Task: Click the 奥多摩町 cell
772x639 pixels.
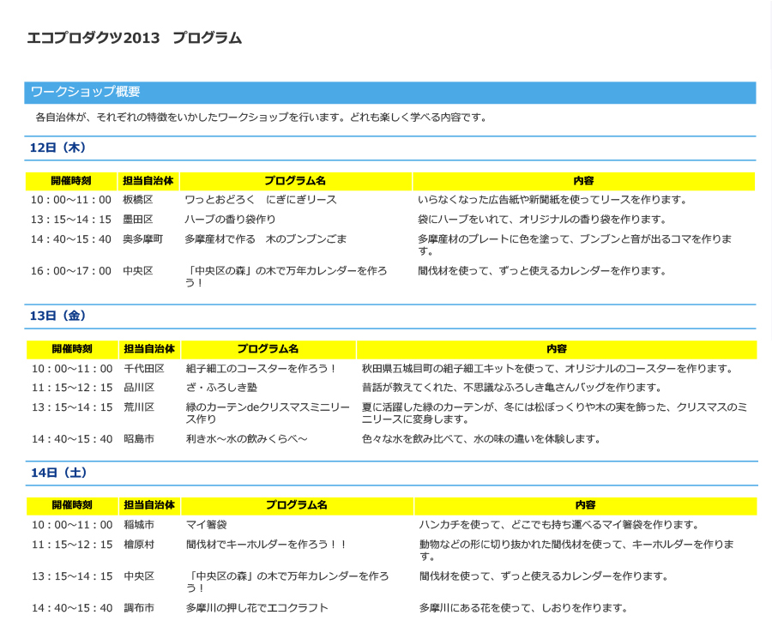Action: point(142,239)
